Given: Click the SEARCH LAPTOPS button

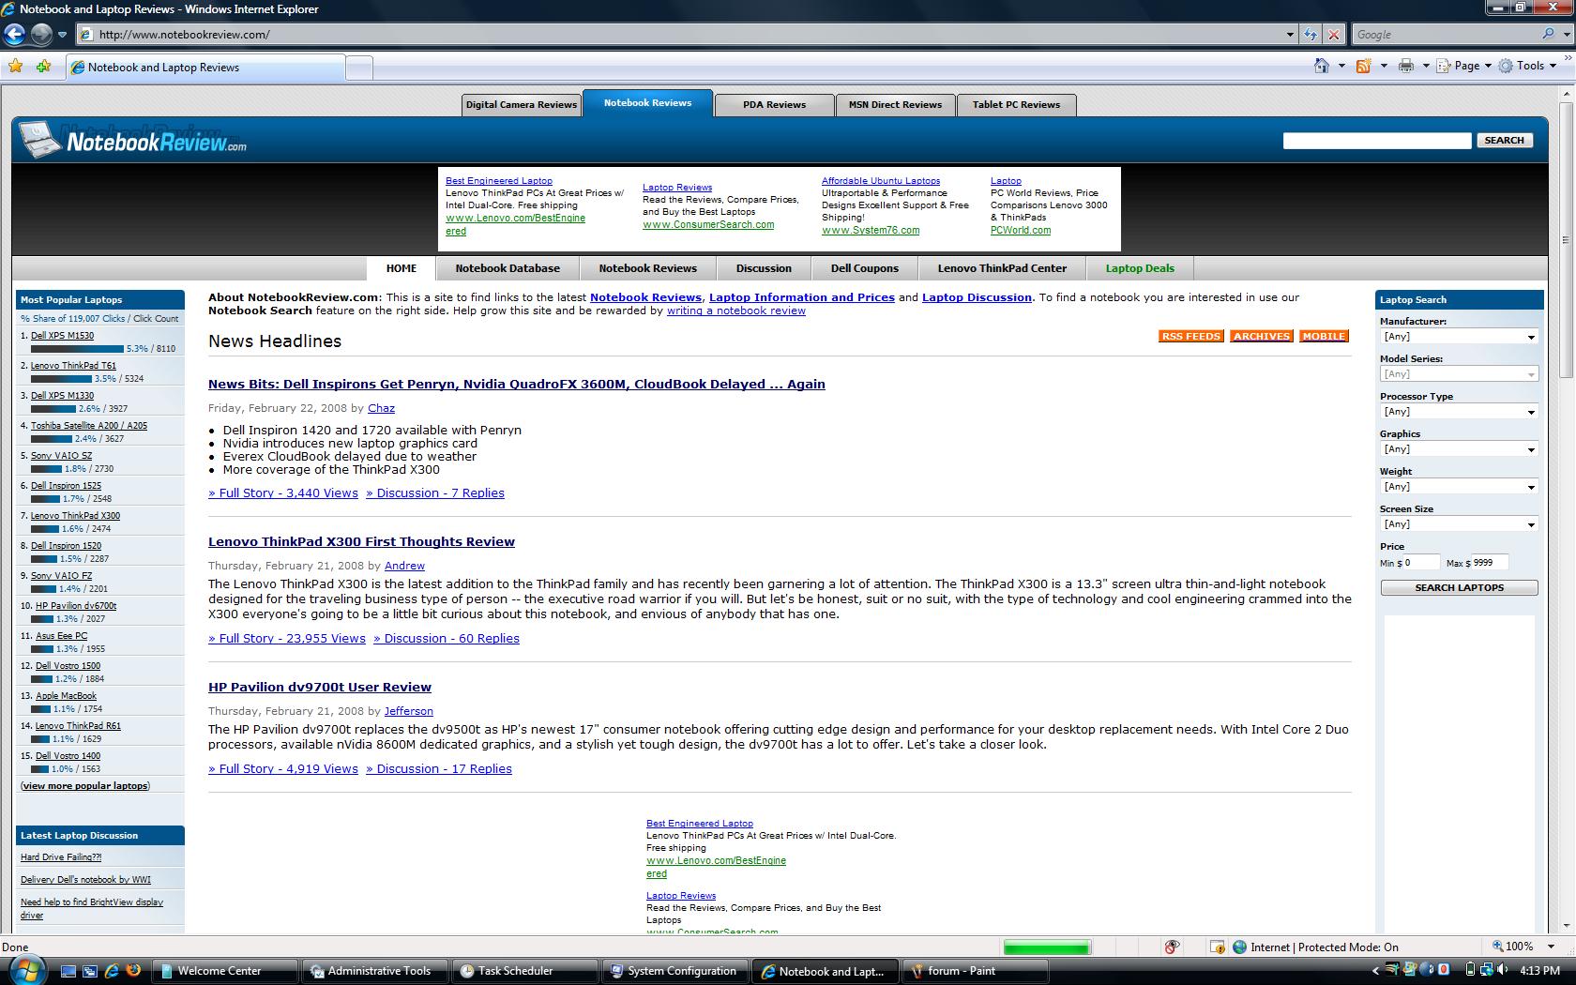Looking at the screenshot, I should [x=1459, y=588].
